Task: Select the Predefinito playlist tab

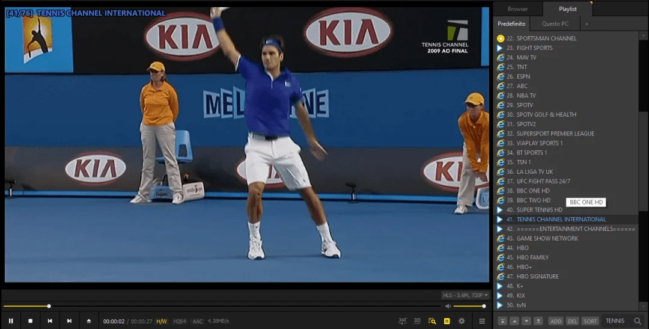Action: click(511, 23)
